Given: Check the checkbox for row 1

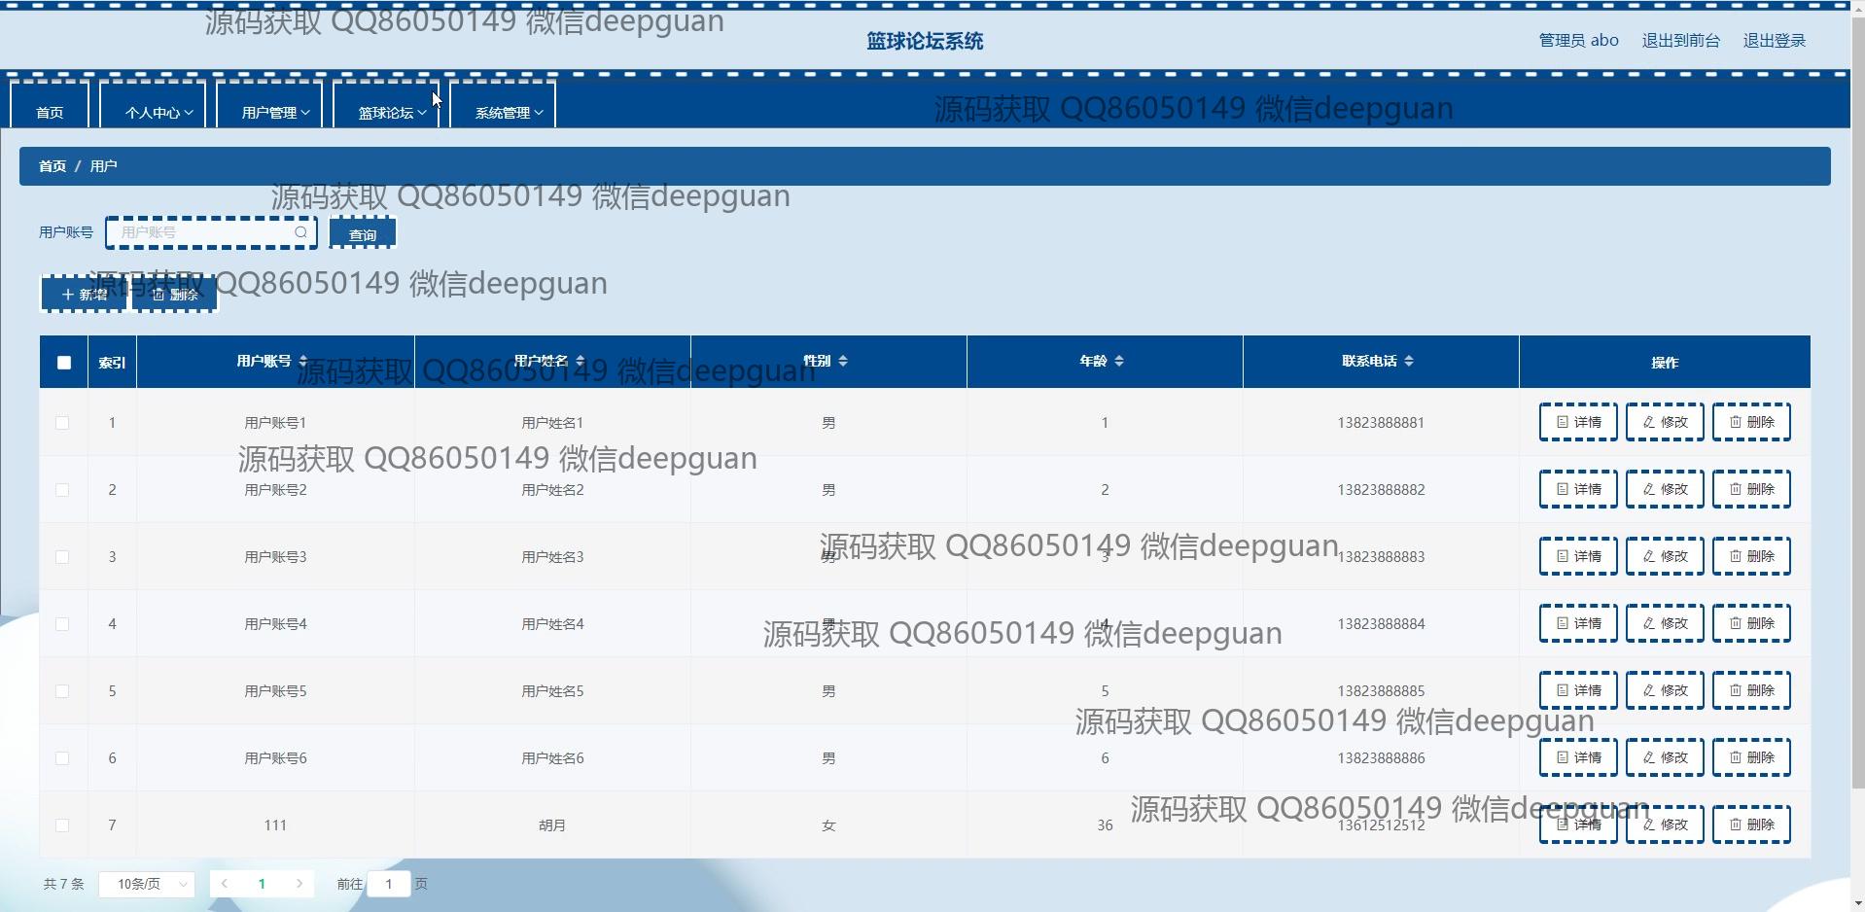Looking at the screenshot, I should (x=62, y=423).
